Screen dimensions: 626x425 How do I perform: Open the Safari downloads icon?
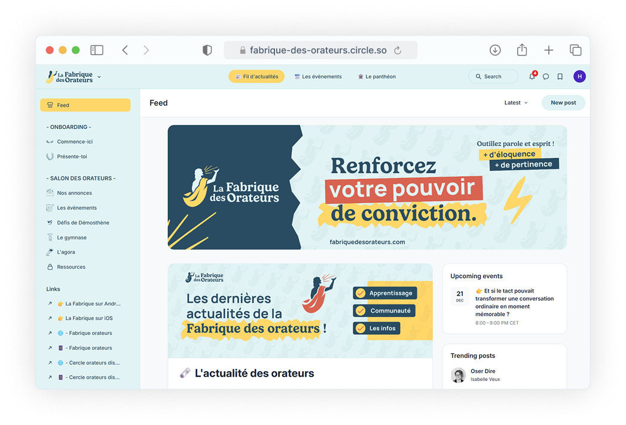(495, 50)
